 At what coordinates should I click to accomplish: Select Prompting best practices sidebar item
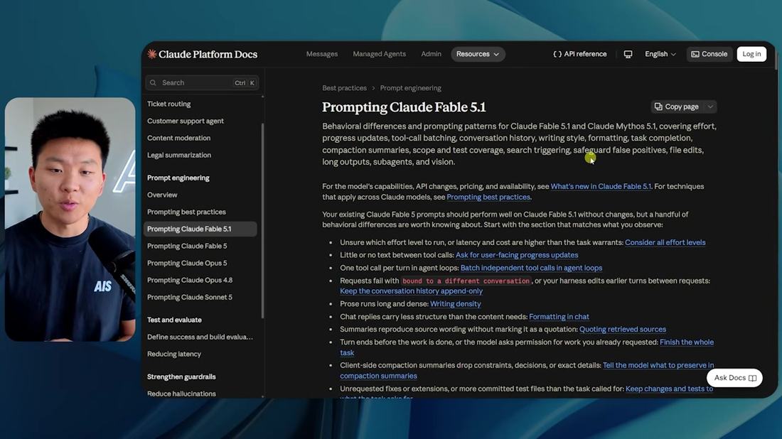click(186, 212)
